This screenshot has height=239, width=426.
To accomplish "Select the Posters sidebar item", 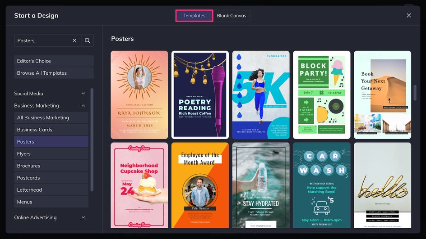I will (51, 142).
